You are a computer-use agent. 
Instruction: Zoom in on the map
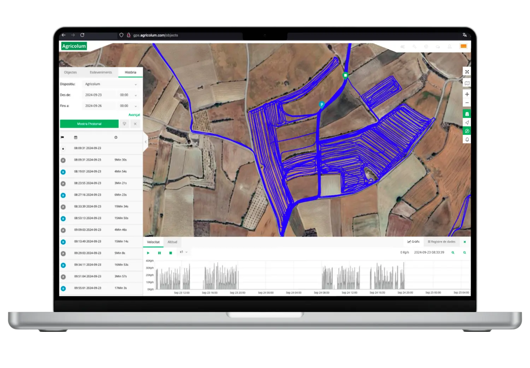pos(467,94)
